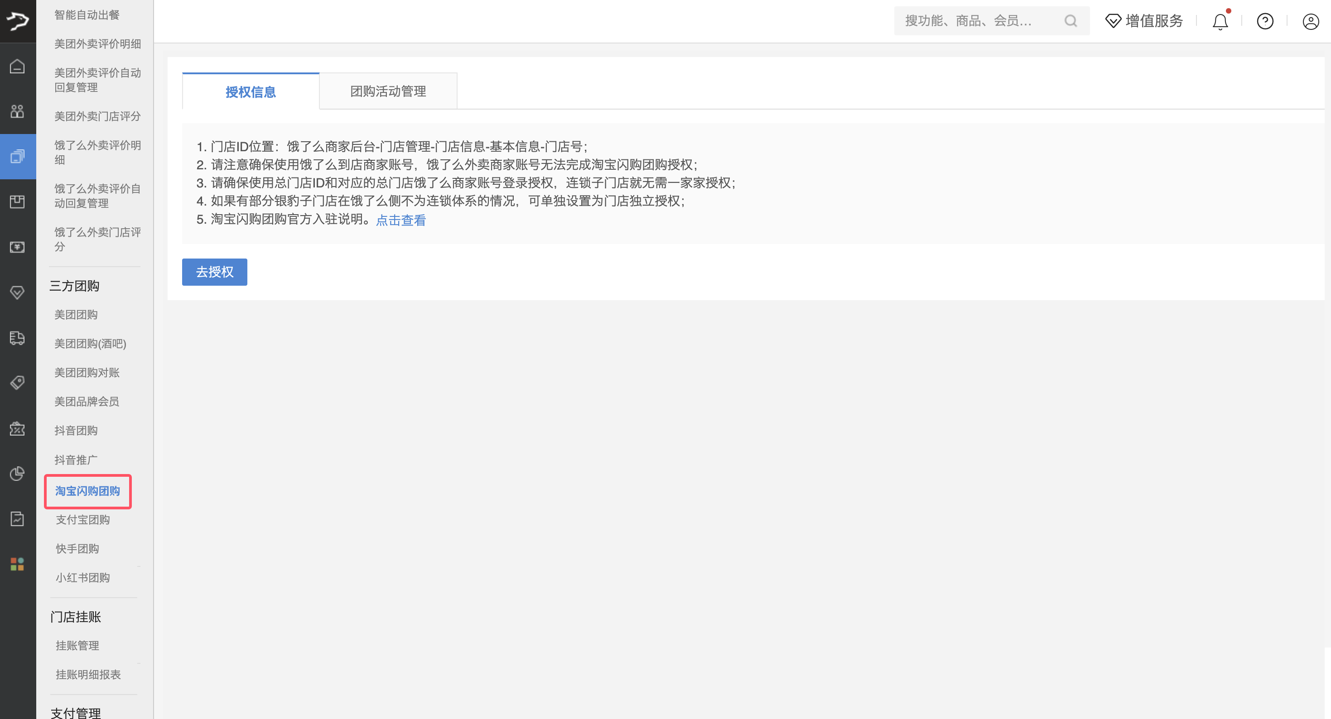Open the help question mark icon
Screen dimensions: 1331x719
1265,21
